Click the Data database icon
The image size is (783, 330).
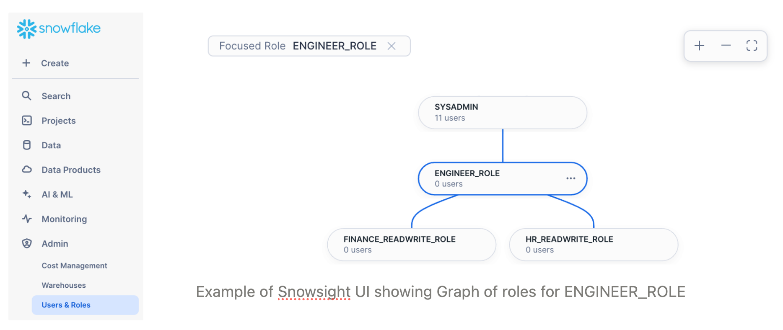coord(27,145)
